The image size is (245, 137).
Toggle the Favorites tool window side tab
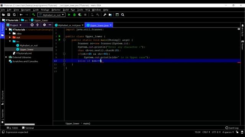tap(2, 116)
